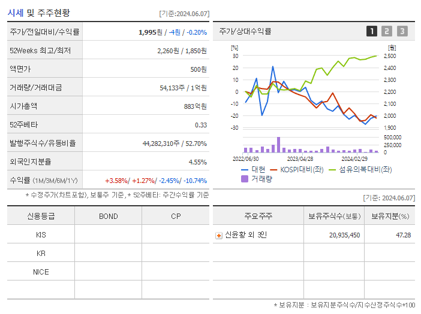Viewport: 421px width, 314px height.
Task: Click the 보유지분(%) column header
Action: pos(390,216)
